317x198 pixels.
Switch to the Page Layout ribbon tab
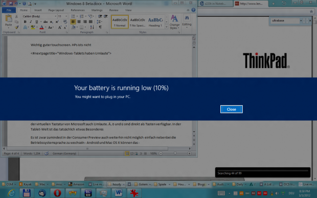(x=56, y=10)
